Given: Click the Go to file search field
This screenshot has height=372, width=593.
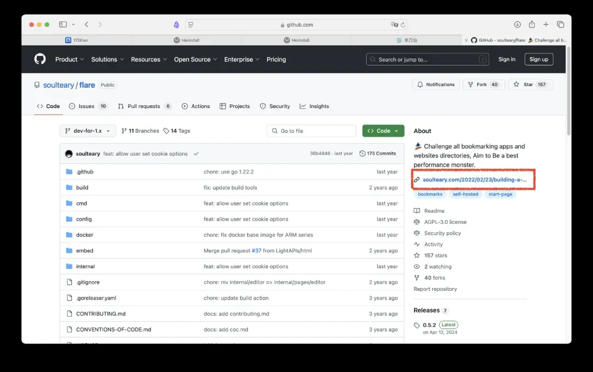Looking at the screenshot, I should pyautogui.click(x=311, y=131).
